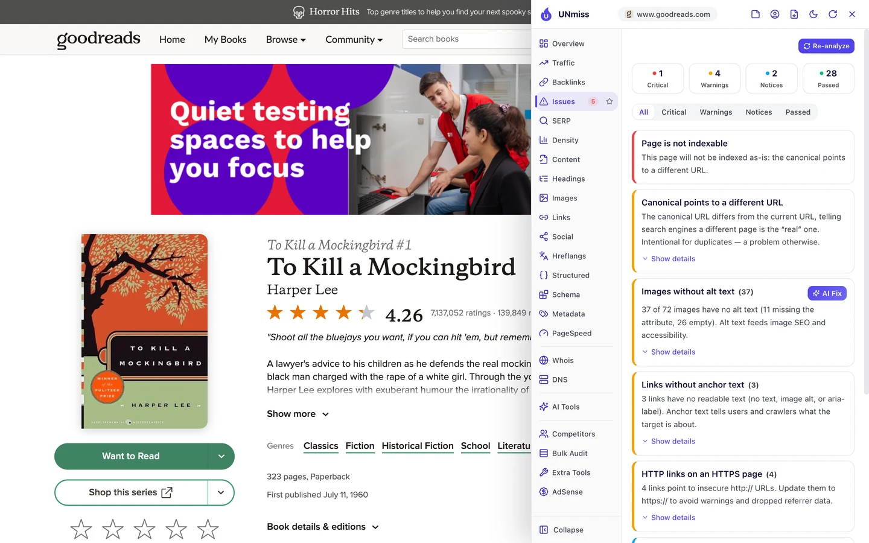This screenshot has height=543, width=869.
Task: Open the Headings section
Action: (x=576, y=179)
